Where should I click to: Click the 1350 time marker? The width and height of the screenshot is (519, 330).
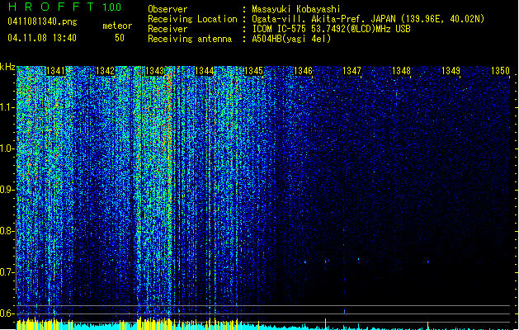501,71
